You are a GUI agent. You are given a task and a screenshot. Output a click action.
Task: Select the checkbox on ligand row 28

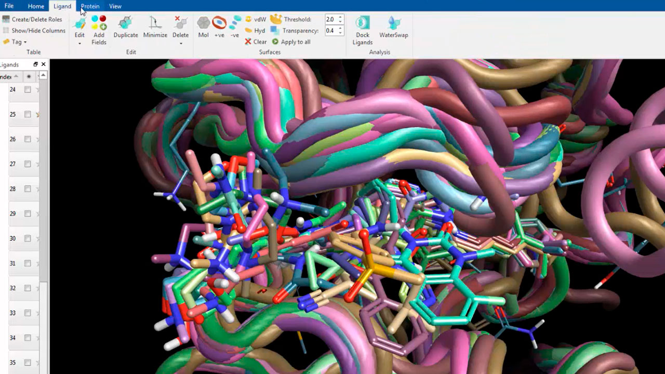pyautogui.click(x=28, y=189)
